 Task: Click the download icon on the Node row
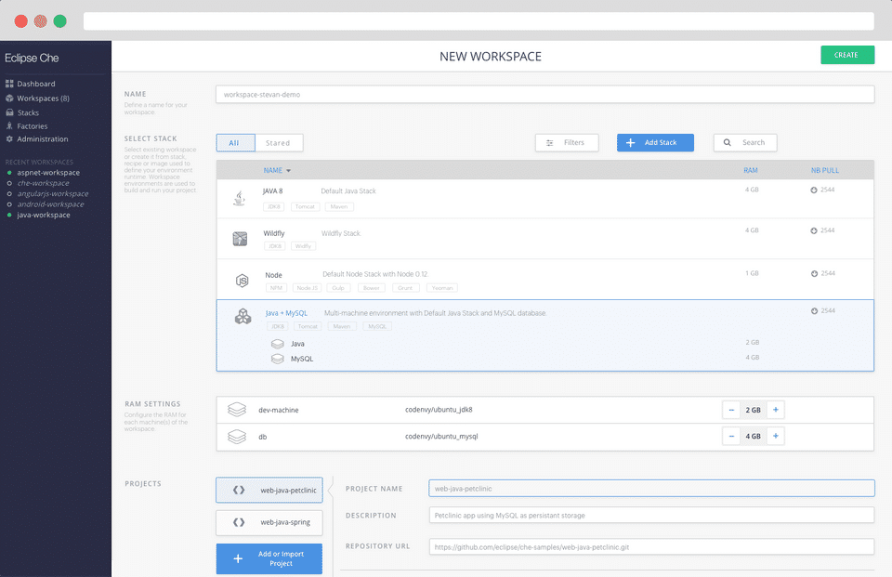pos(814,274)
